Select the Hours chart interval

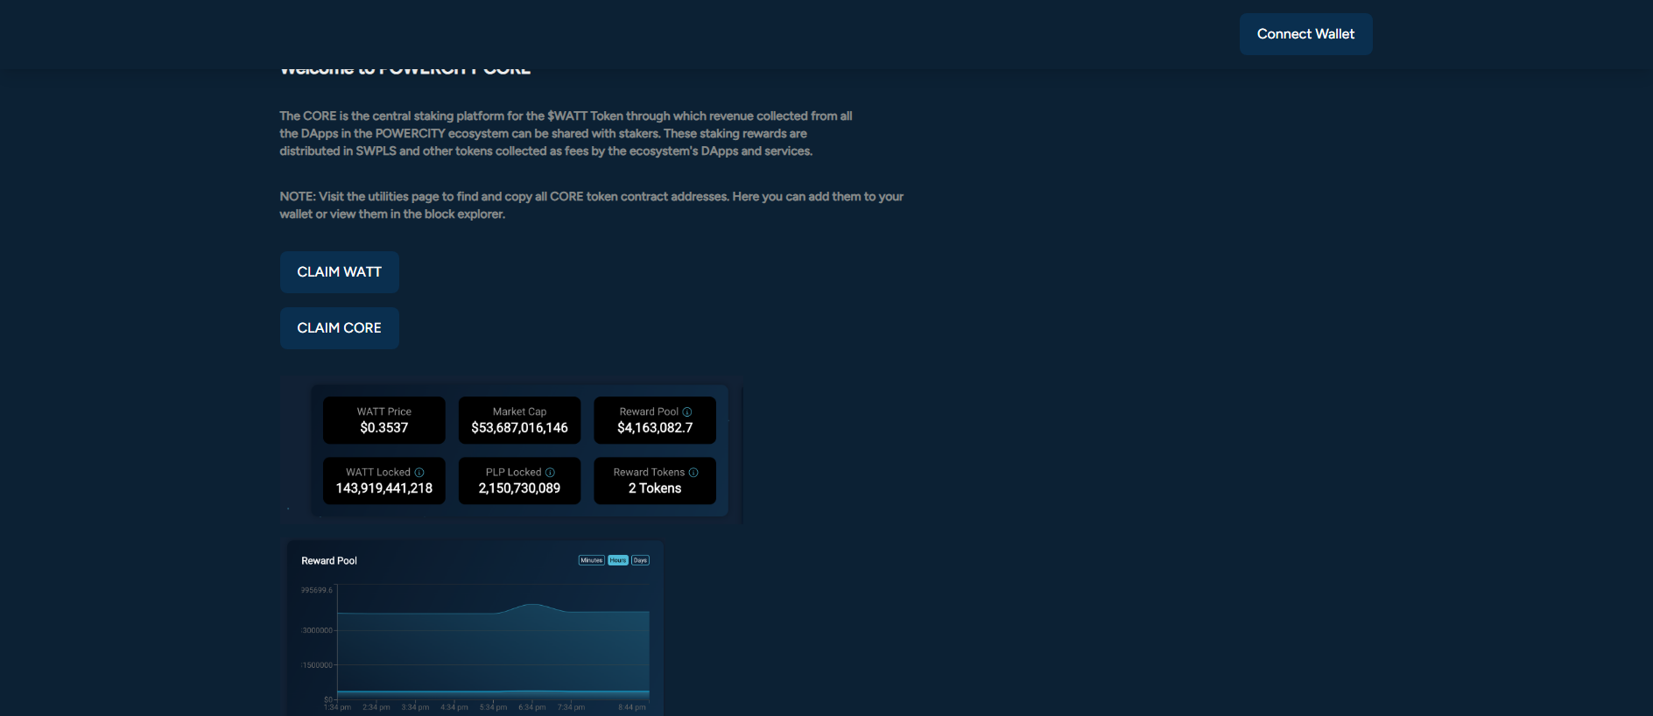tap(618, 560)
